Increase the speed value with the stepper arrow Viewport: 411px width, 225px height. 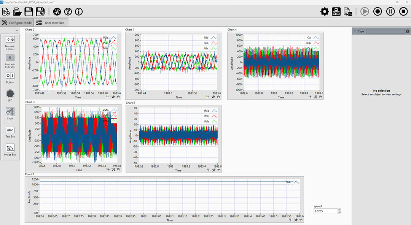coord(339,209)
